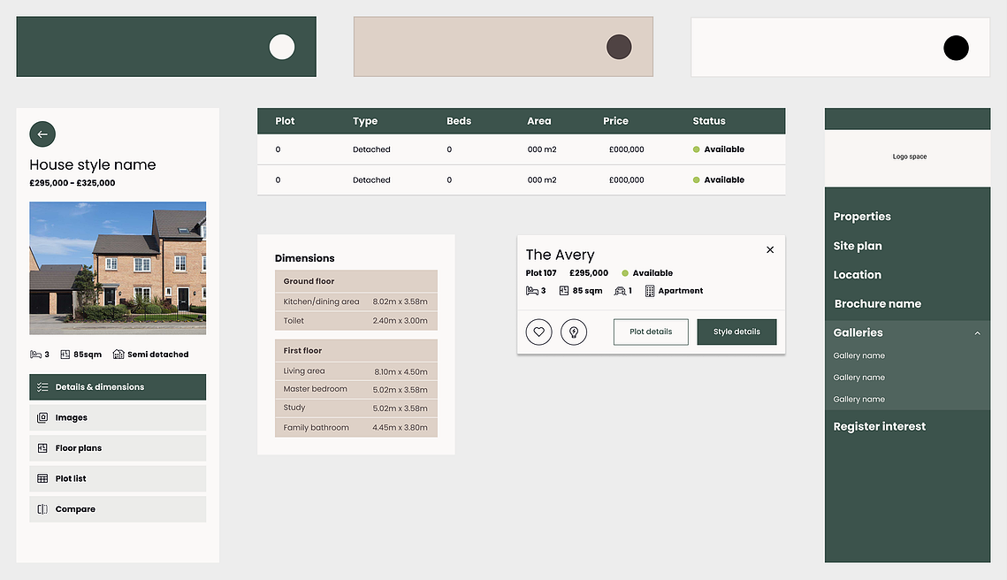This screenshot has height=580, width=1007.
Task: Open the Compare tab
Action: click(118, 509)
